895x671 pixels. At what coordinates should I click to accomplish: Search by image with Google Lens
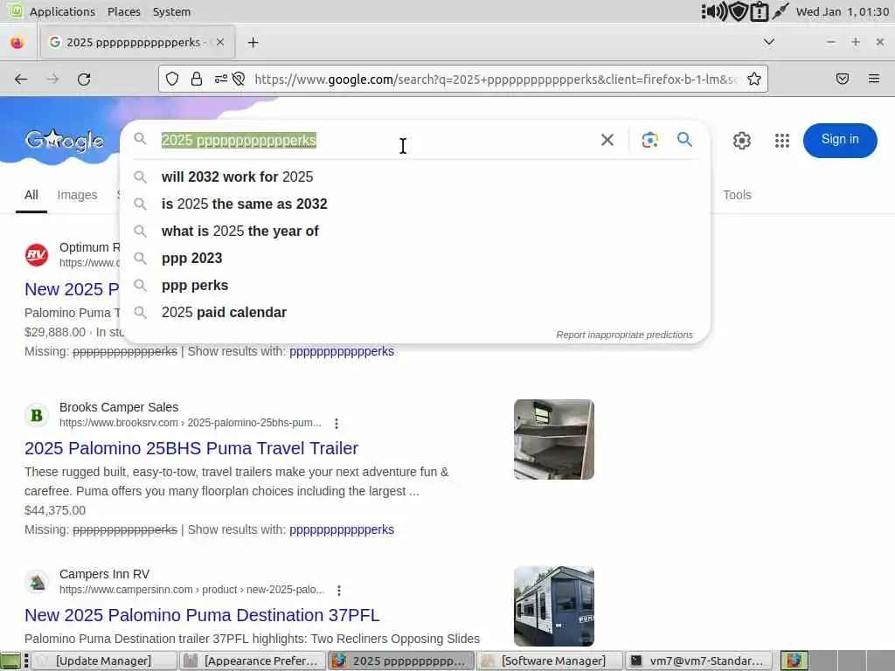click(x=649, y=140)
